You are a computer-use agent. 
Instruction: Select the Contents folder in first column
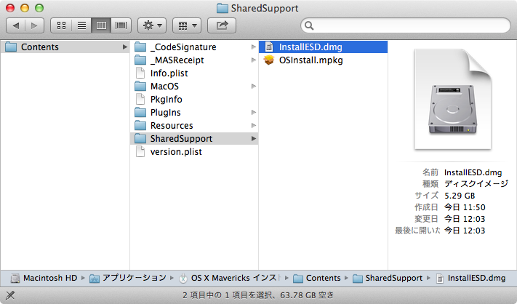pos(65,47)
